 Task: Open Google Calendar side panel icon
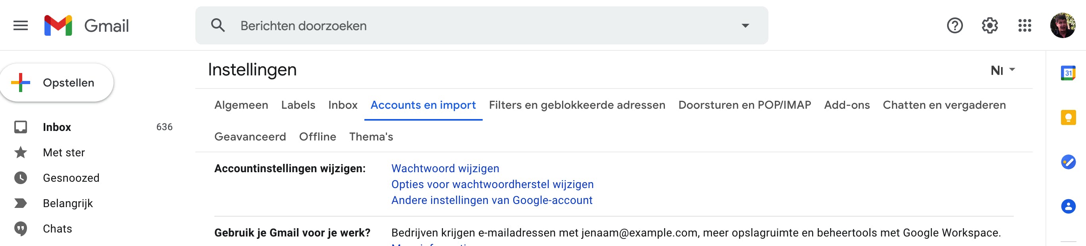coord(1068,73)
